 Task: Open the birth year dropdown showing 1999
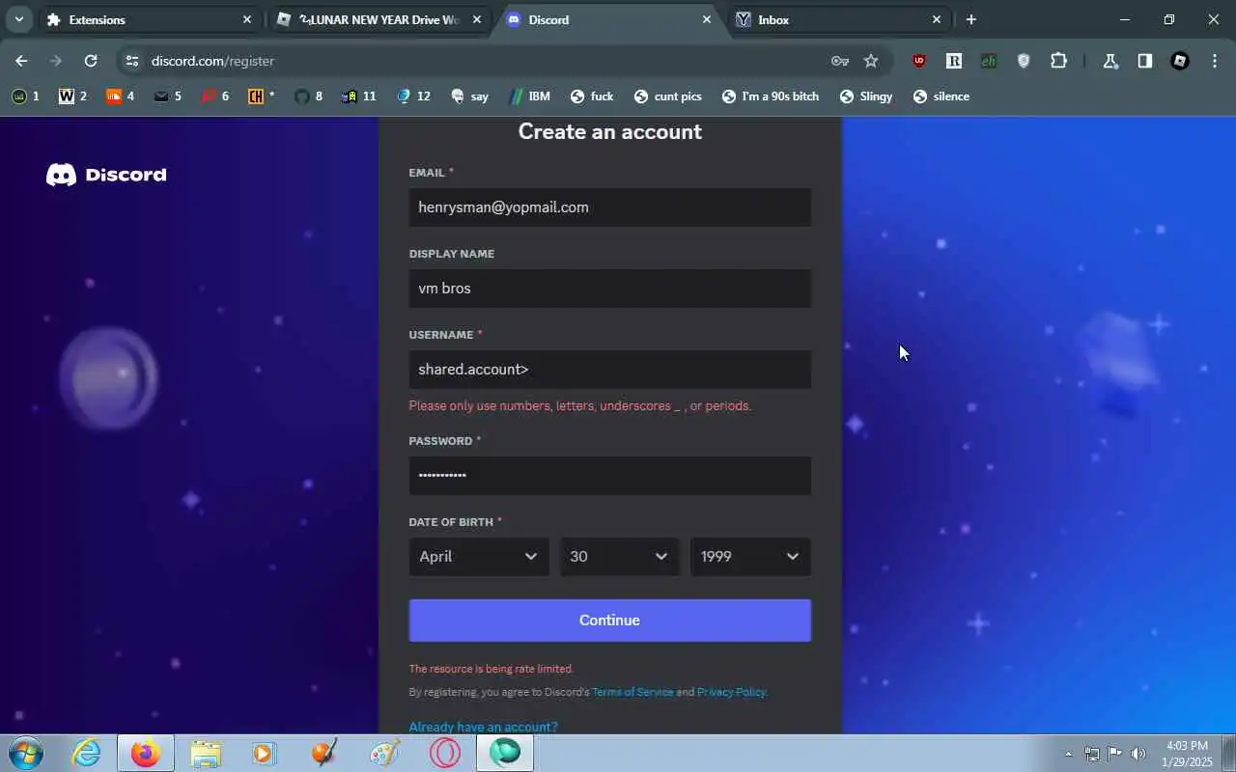click(750, 557)
